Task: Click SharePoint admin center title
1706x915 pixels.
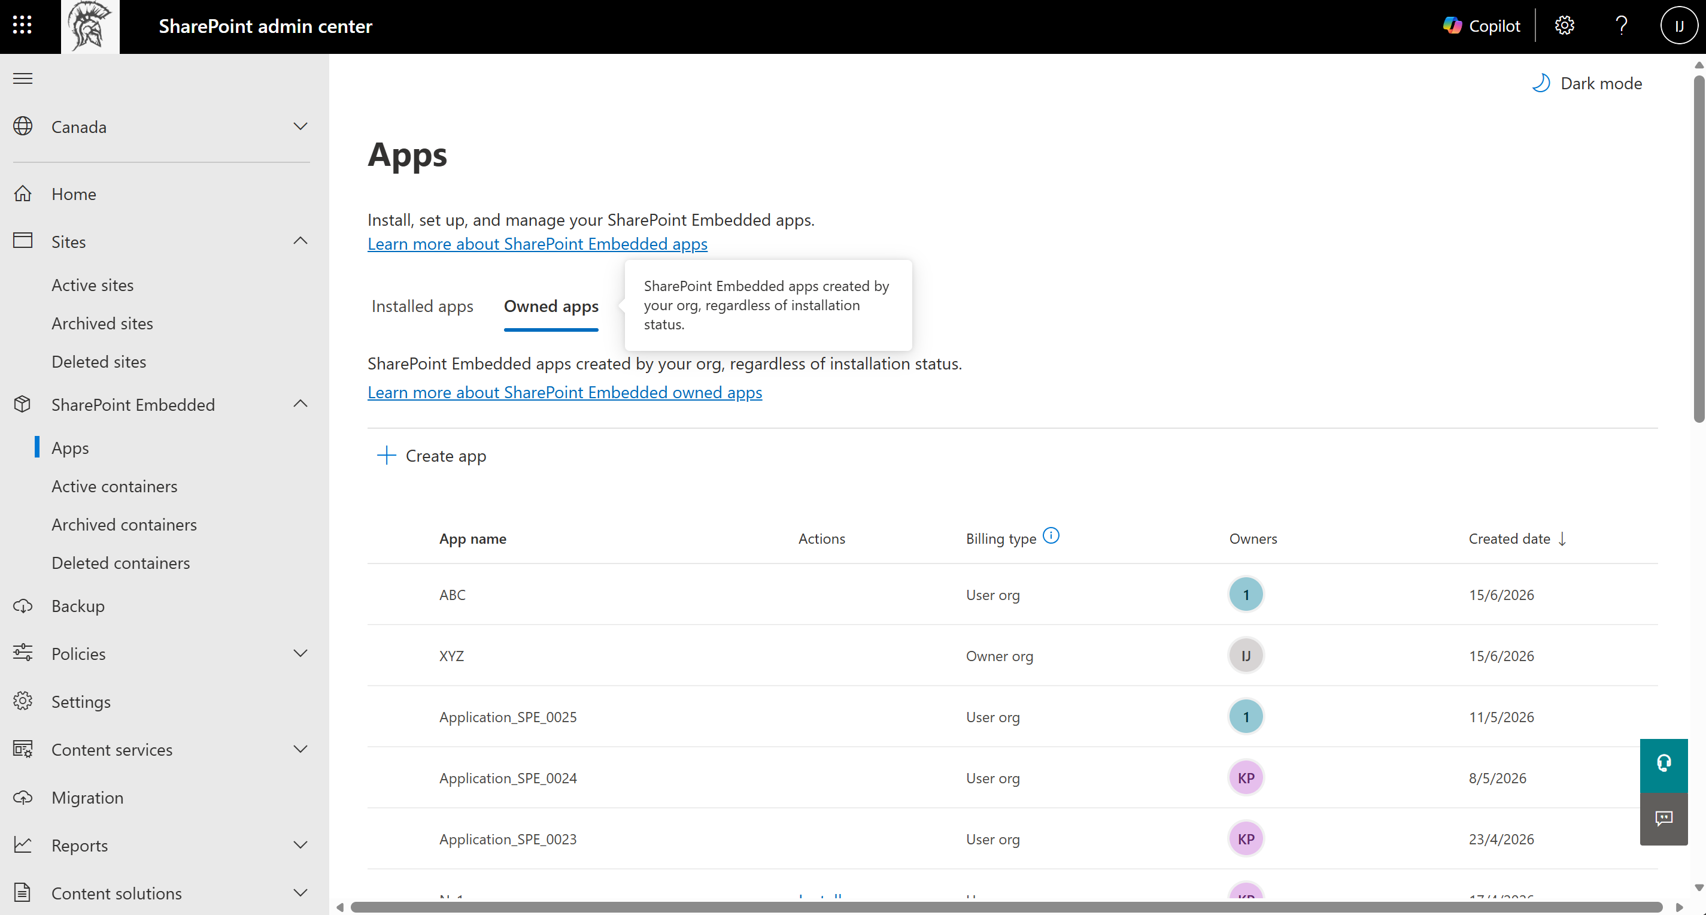Action: [266, 26]
